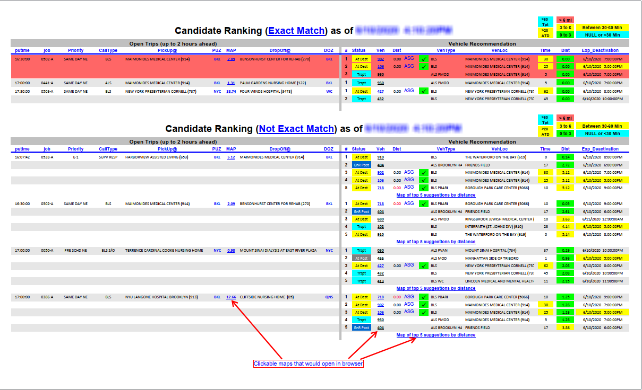Click '0 to 3' swatch beside Not Exact Match heading
This screenshot has height=390, width=642.
coord(566,133)
